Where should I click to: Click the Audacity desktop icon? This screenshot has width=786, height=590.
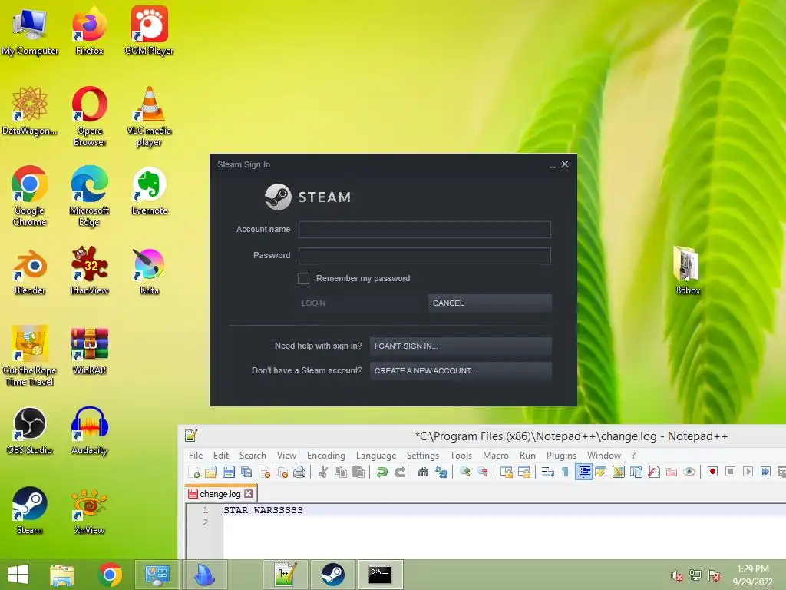click(x=90, y=431)
